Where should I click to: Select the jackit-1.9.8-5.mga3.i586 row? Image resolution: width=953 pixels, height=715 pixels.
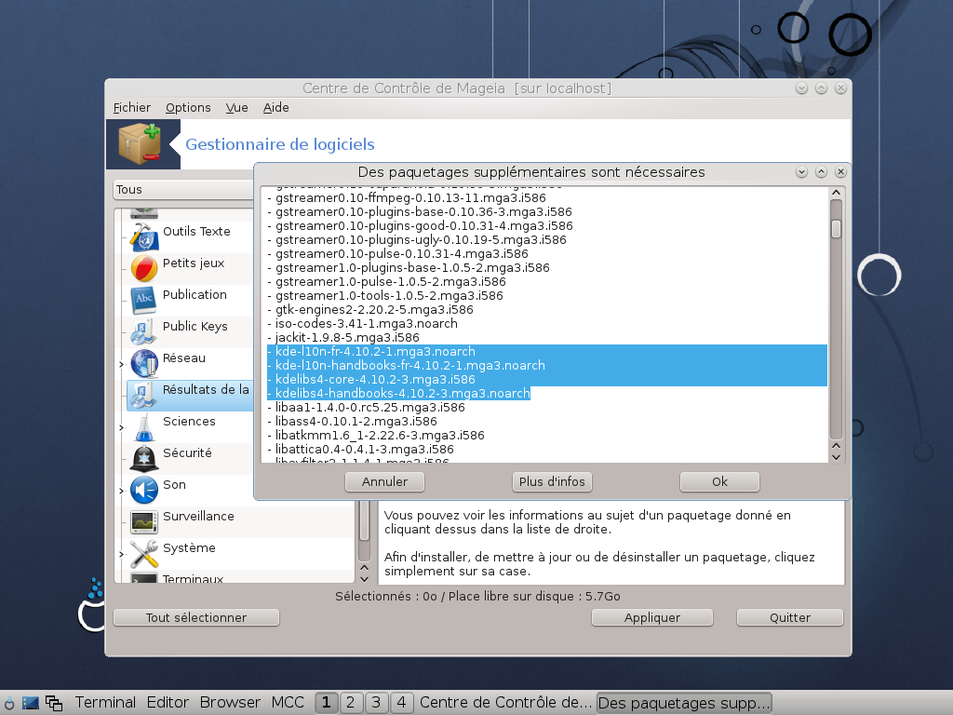tap(546, 338)
